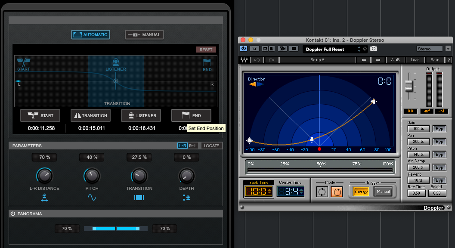Click the Waves redo arrow

coord(271,60)
